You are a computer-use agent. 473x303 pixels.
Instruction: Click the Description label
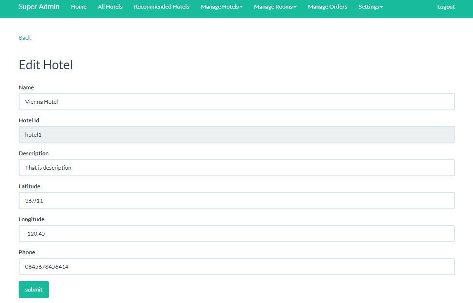(x=34, y=153)
